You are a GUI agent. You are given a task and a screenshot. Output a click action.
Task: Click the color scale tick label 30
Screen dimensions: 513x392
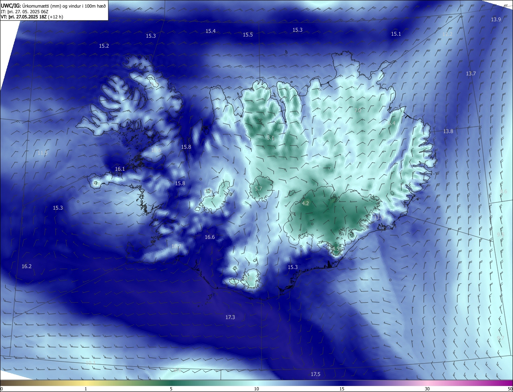coord(427,389)
